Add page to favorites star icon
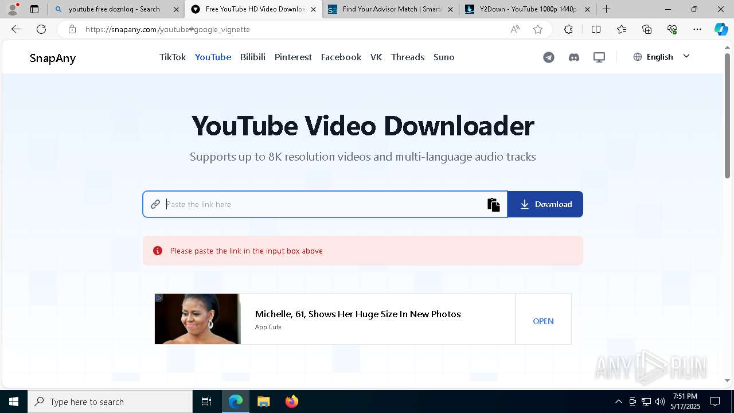Screen dimensions: 734x413 (x=538, y=29)
